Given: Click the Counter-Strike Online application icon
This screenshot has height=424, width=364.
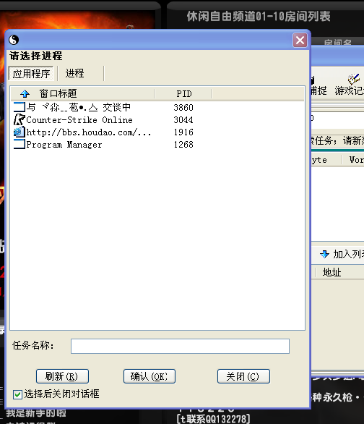Looking at the screenshot, I should 19,120.
